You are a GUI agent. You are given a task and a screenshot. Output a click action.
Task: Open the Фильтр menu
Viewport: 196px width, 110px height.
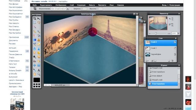(92, 5)
